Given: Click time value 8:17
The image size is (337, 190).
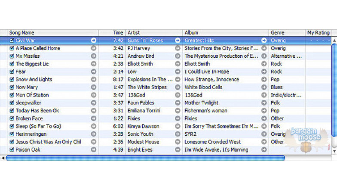Looking at the screenshot, I should click(118, 79).
